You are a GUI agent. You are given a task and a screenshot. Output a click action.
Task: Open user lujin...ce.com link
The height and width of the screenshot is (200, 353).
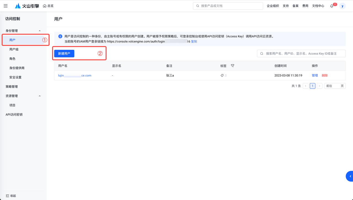tap(75, 75)
